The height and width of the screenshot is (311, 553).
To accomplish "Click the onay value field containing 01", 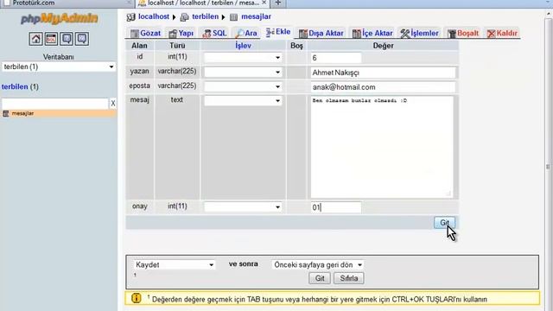I will [x=336, y=207].
